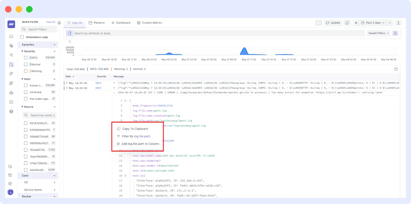Click the save filter floppy icon

tap(395, 33)
